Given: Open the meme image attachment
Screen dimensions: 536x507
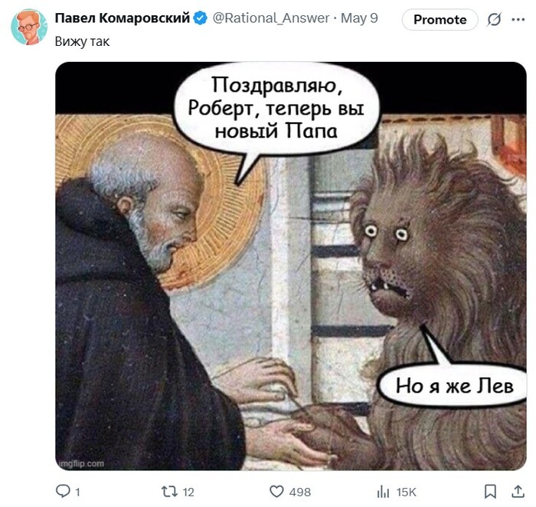Looking at the screenshot, I should coord(290,266).
